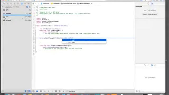
Task: Click the Simulate Location arrow icon
Action: click(63, 91)
